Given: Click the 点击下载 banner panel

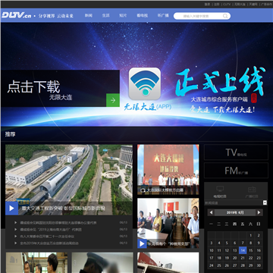Looking at the screenshot, I should (x=60, y=88).
